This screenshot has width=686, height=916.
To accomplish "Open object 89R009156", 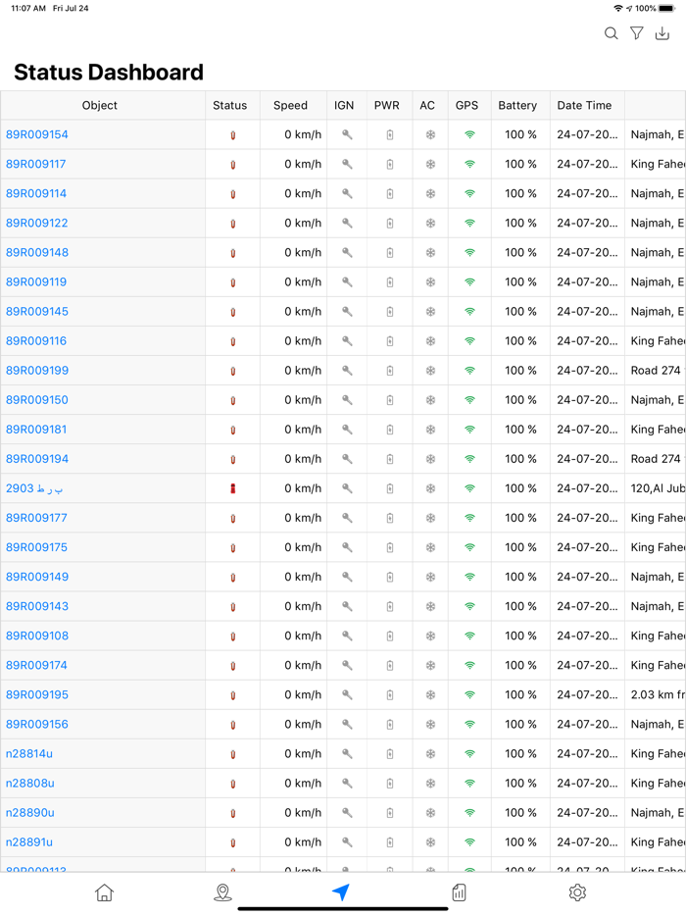I will (x=37, y=725).
